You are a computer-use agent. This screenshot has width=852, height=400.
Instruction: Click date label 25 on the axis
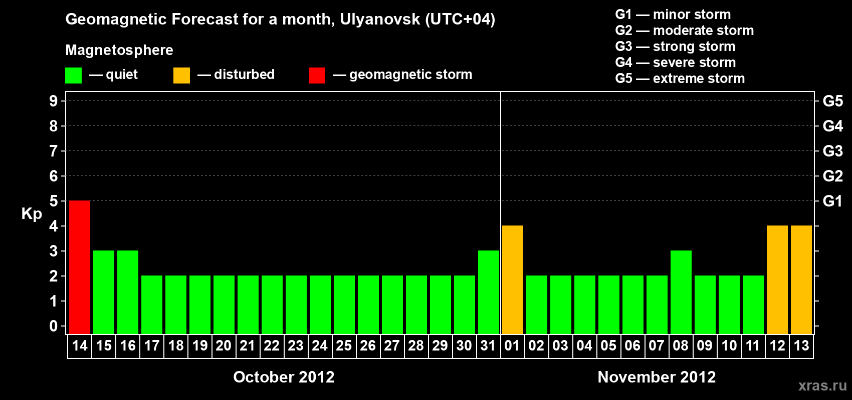(x=344, y=345)
